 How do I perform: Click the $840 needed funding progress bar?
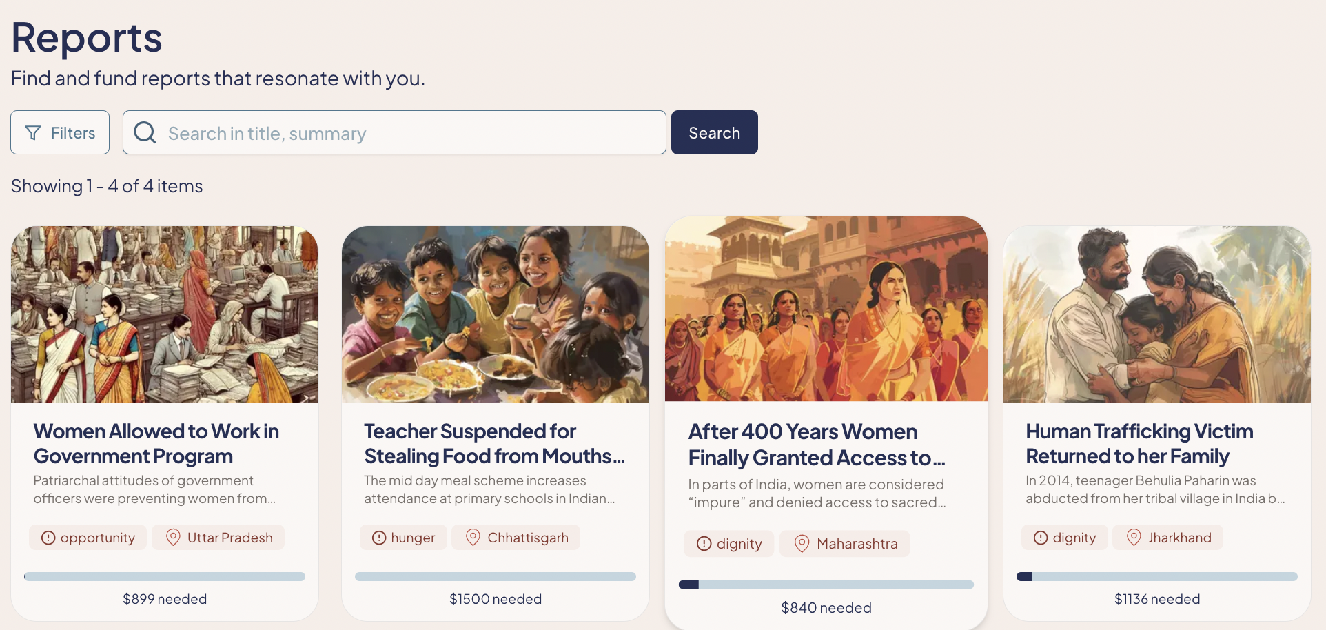click(x=826, y=585)
